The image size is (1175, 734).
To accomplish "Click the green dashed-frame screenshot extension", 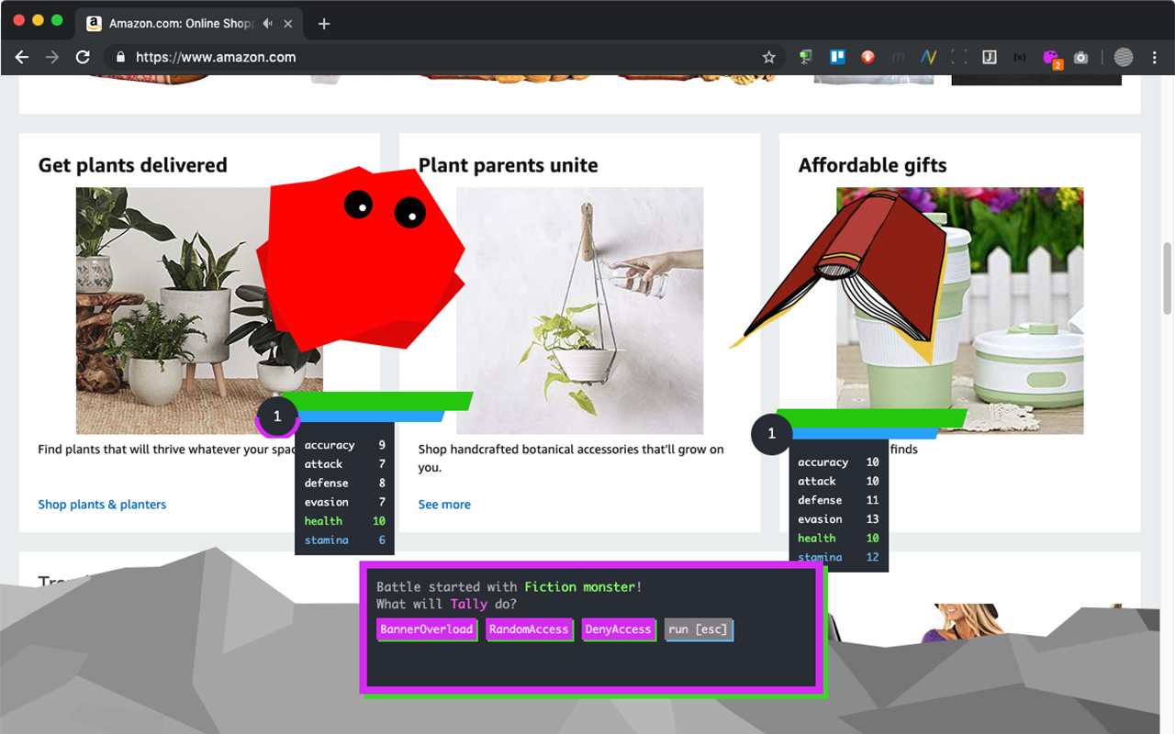I will tap(959, 57).
